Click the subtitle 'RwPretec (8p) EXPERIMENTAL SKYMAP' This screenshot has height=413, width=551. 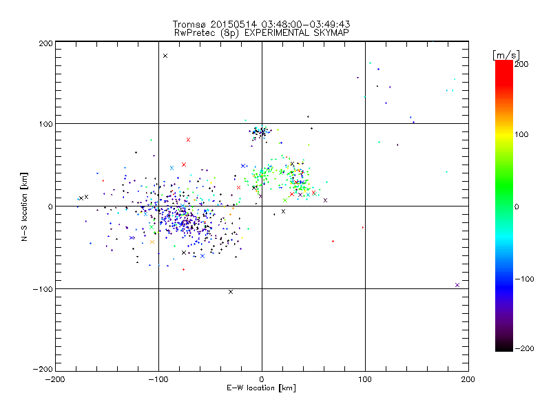(x=261, y=32)
